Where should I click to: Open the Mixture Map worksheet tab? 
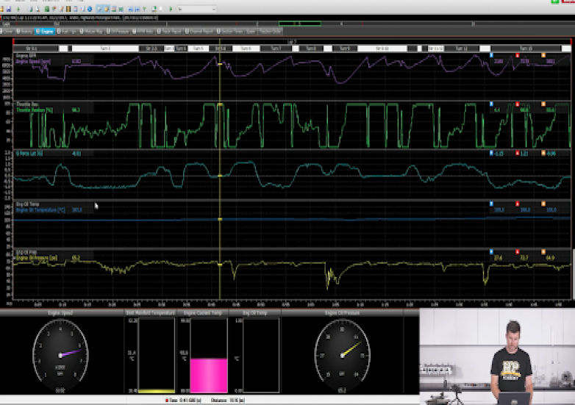click(92, 32)
